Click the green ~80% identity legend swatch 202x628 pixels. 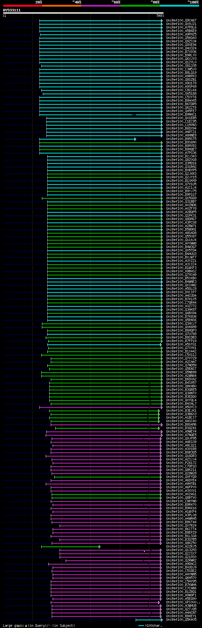(140, 6)
